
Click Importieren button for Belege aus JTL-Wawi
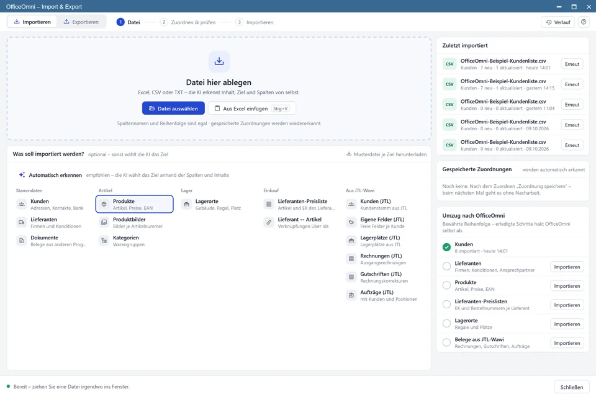tap(567, 343)
